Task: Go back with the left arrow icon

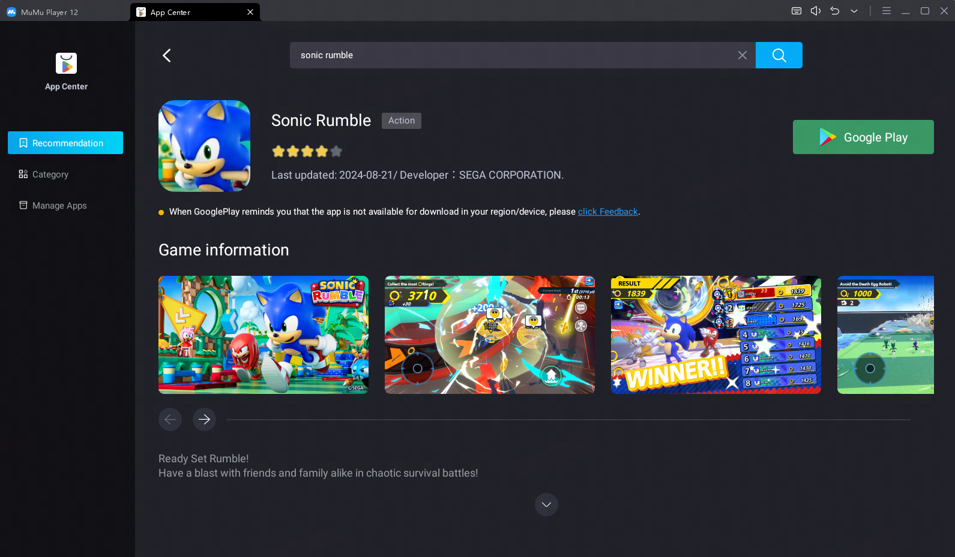Action: (x=167, y=55)
